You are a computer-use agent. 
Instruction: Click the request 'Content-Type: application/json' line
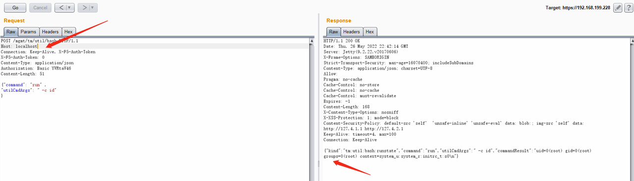(x=37, y=63)
